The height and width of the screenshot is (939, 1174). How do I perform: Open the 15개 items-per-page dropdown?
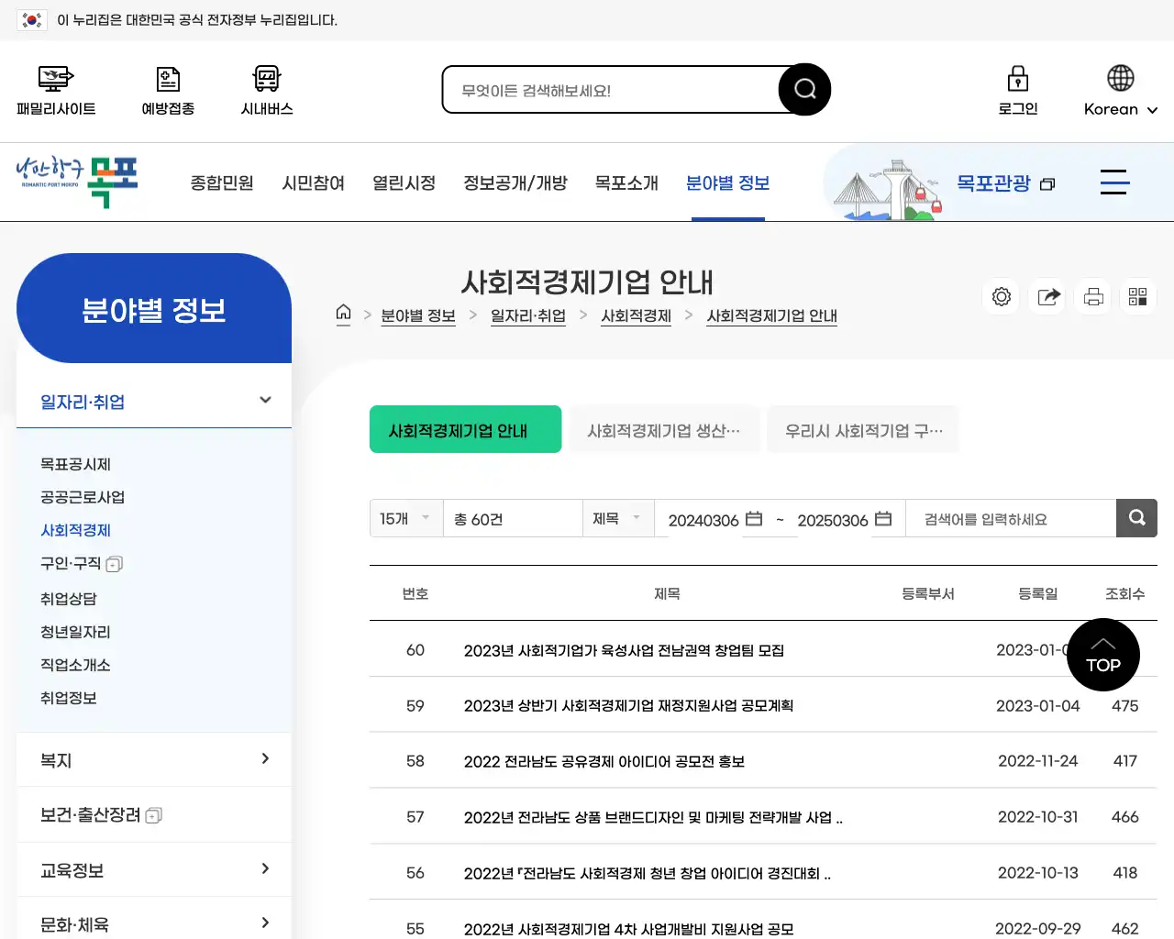(x=404, y=518)
